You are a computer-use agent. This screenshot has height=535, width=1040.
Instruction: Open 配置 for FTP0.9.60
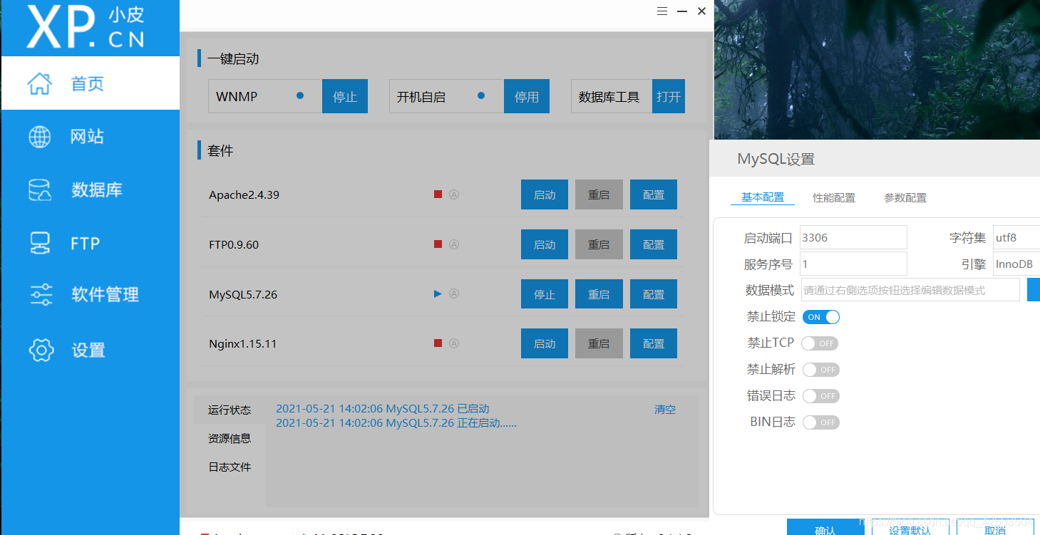click(654, 244)
